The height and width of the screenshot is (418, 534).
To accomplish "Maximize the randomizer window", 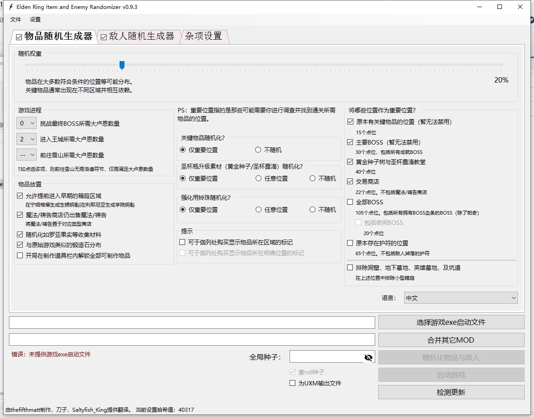I will (500, 7).
